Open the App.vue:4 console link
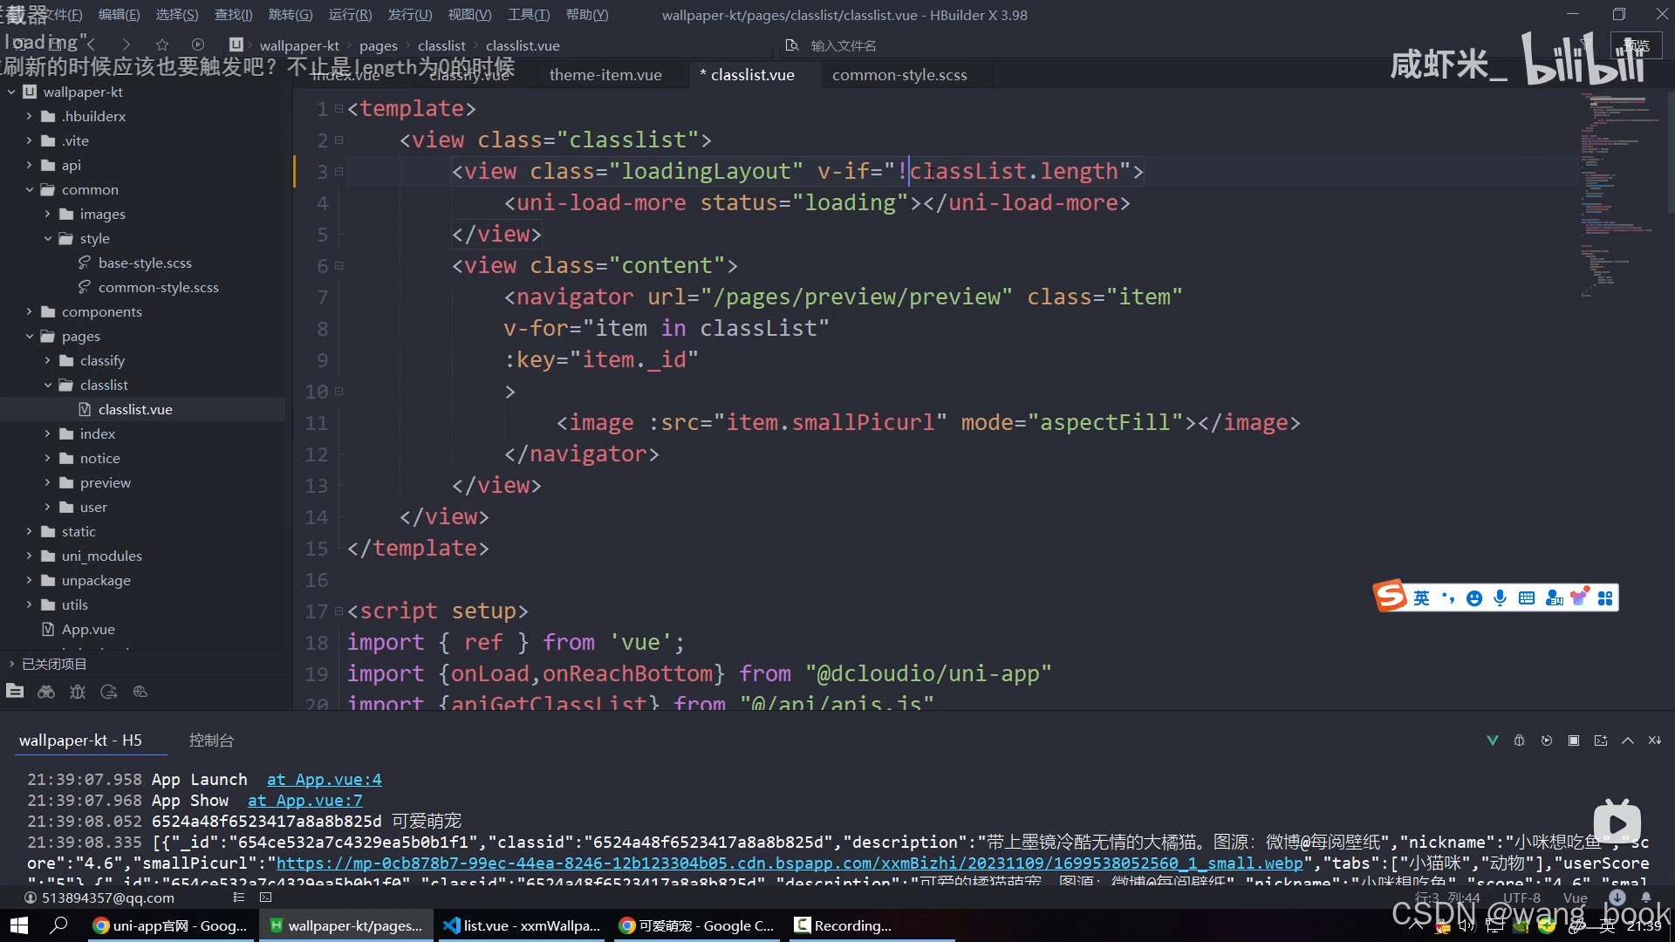The height and width of the screenshot is (942, 1675). click(x=324, y=780)
